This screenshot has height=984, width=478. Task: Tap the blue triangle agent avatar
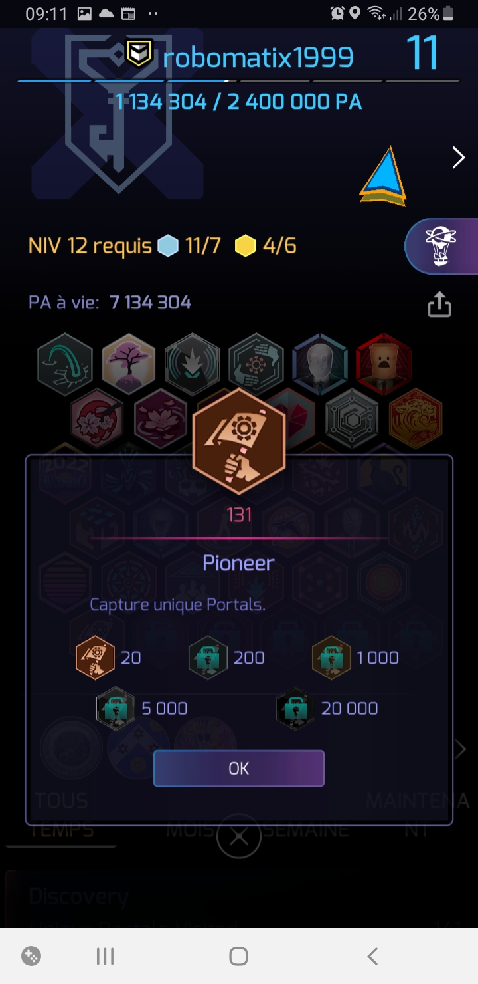383,176
